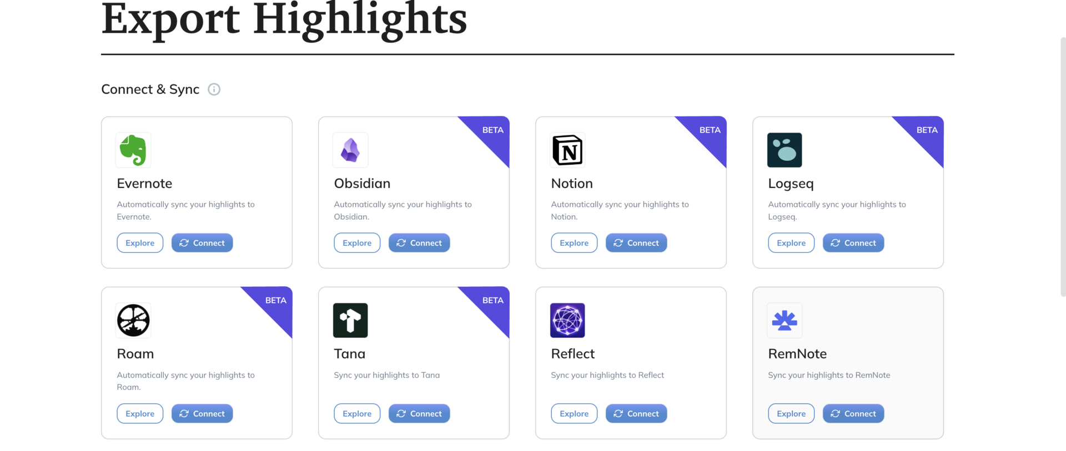1066x451 pixels.
Task: Click the Evernote elephant logo icon
Action: [133, 150]
